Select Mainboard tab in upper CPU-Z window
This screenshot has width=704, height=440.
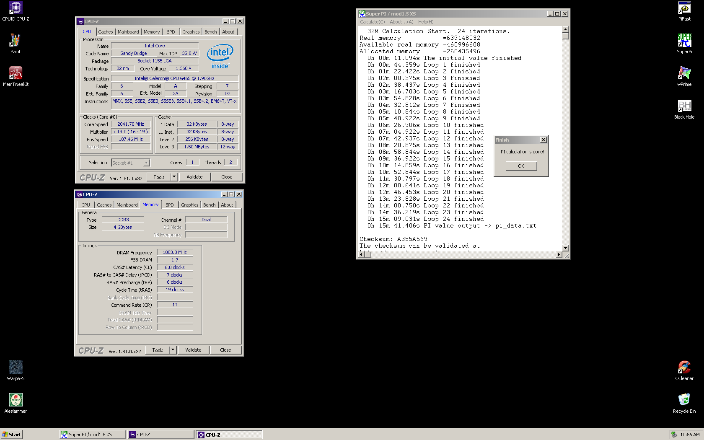(128, 32)
